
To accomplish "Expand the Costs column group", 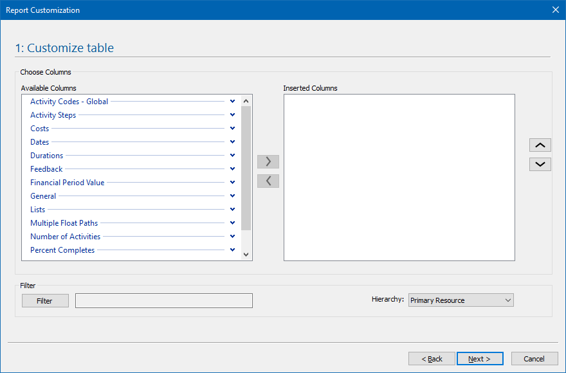I will 232,129.
